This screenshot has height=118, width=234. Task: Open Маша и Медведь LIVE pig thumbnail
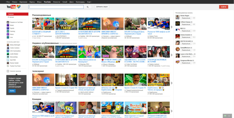(113, 52)
